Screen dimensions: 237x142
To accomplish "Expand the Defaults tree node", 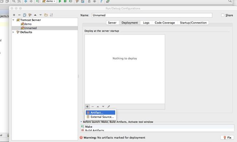I will 13,32.
